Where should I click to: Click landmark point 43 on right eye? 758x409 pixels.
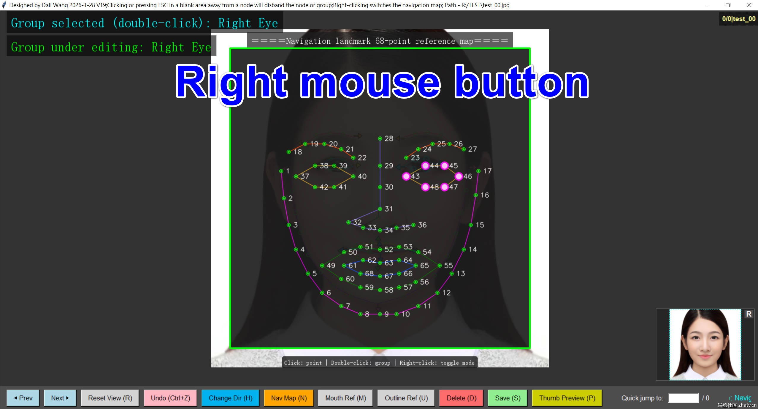tap(406, 176)
